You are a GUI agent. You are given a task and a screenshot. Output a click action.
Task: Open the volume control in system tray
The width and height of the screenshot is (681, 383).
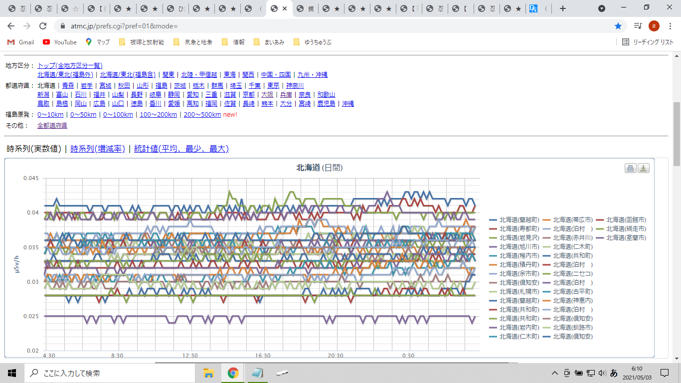point(602,373)
